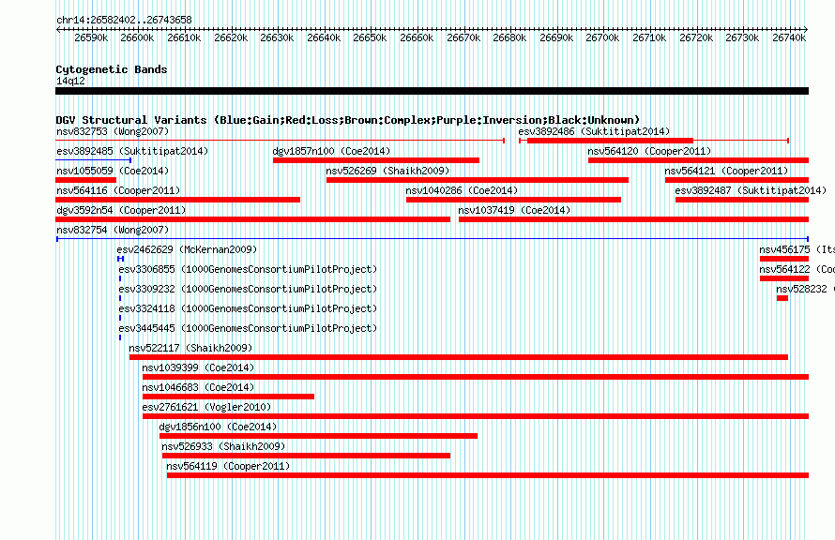The image size is (835, 540).
Task: Click the blue line of esv3892485
Action: click(x=93, y=159)
